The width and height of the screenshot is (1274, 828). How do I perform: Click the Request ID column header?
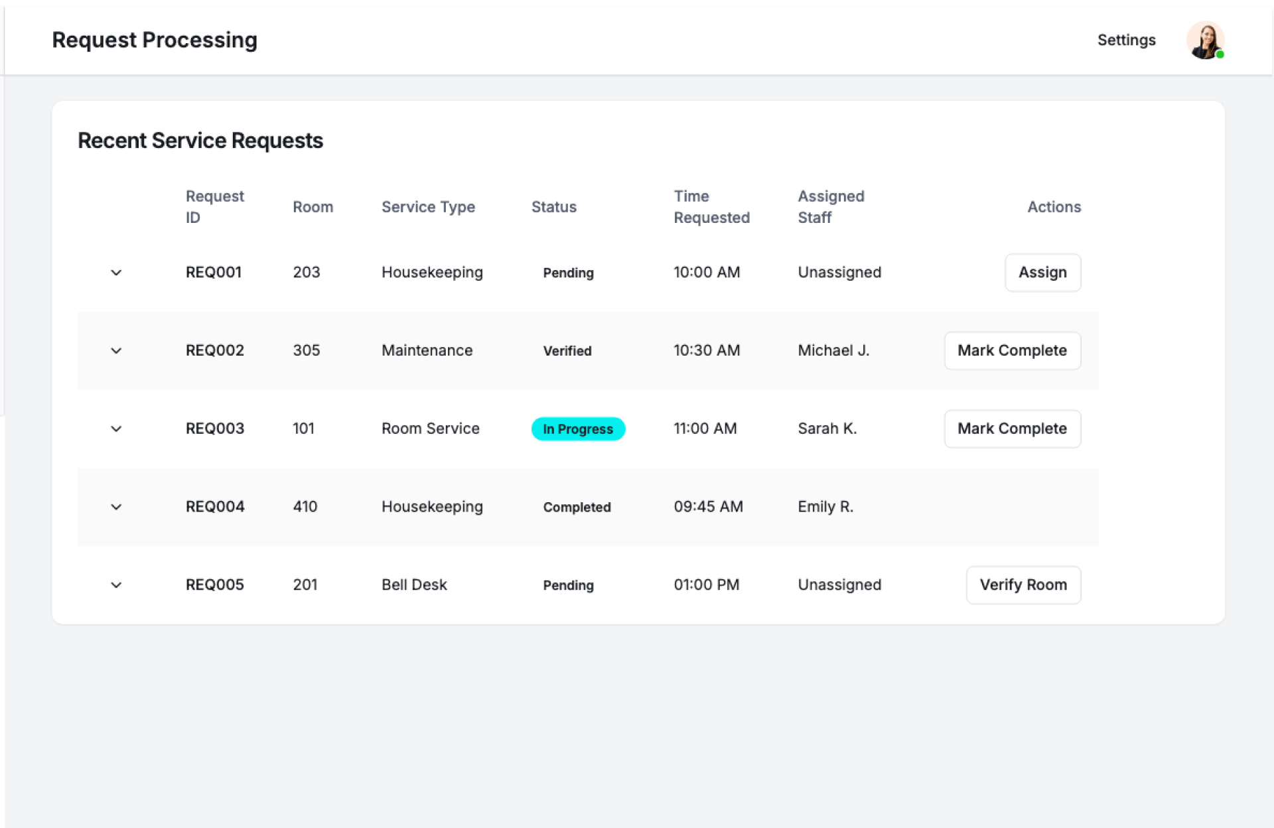214,207
